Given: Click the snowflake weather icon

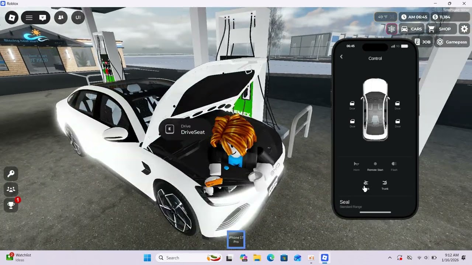Looking at the screenshot, I should [x=392, y=29].
